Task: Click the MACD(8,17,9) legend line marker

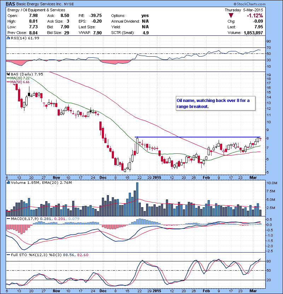Action: (x=8, y=219)
